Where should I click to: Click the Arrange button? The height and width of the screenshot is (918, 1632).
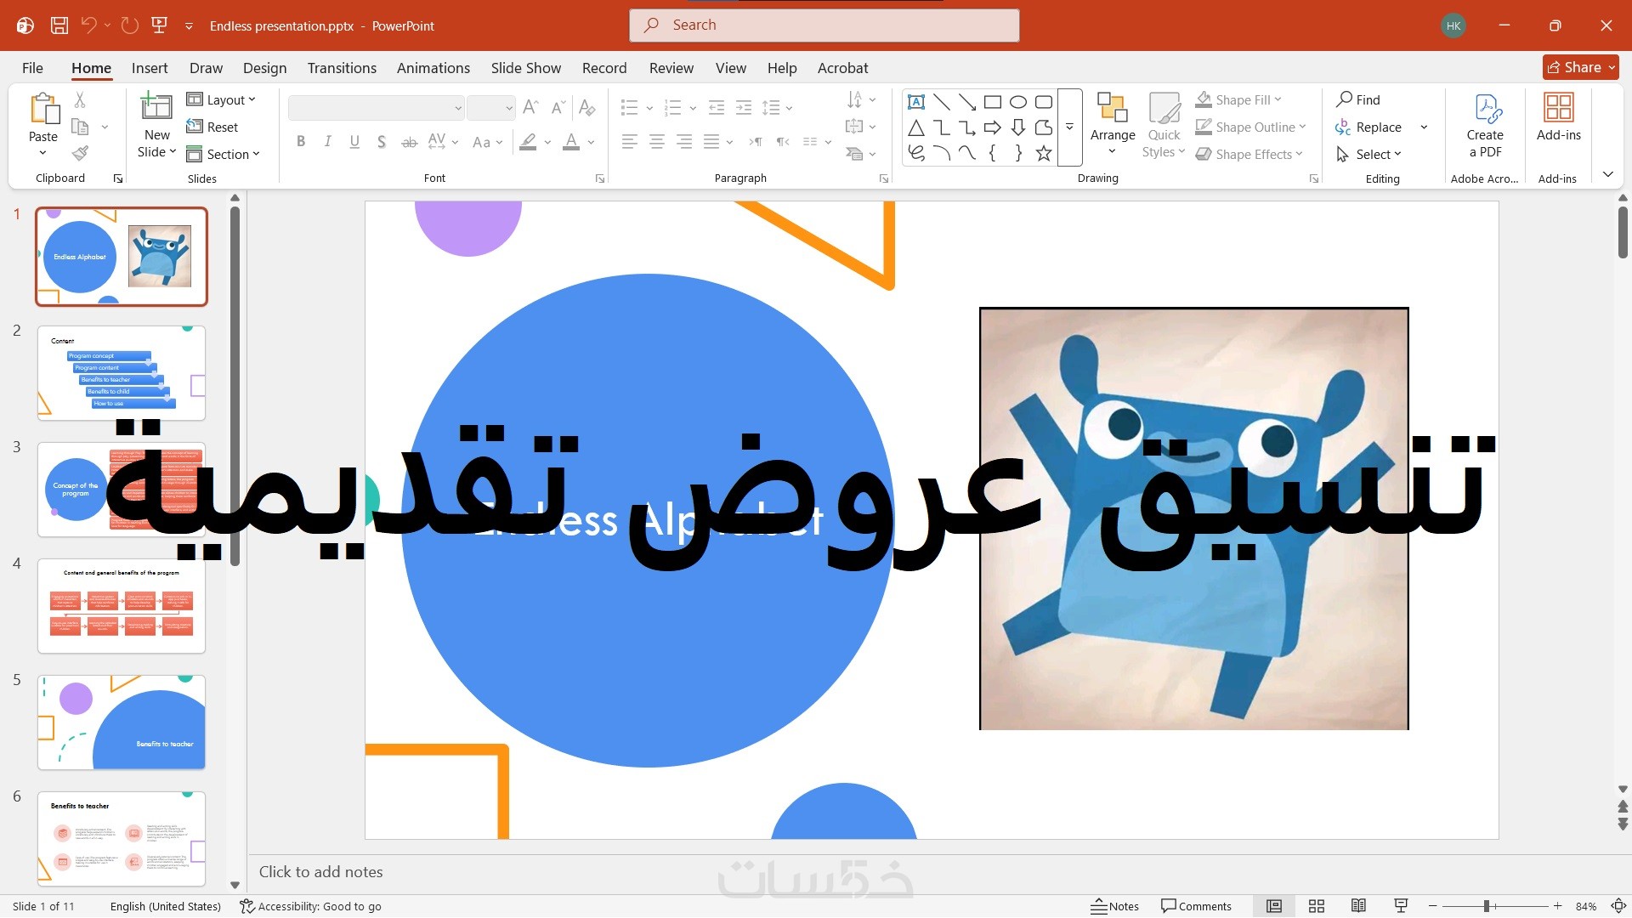click(1113, 126)
